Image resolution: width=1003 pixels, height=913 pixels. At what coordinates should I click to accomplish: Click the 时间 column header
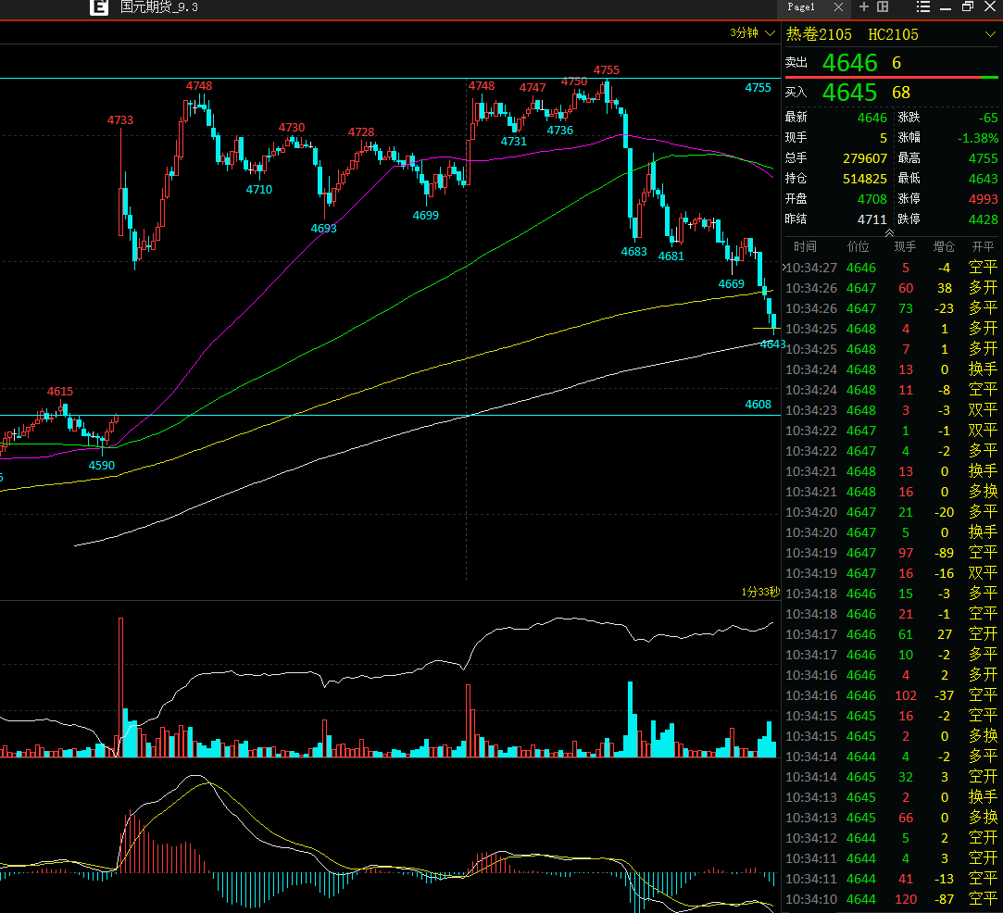click(806, 247)
